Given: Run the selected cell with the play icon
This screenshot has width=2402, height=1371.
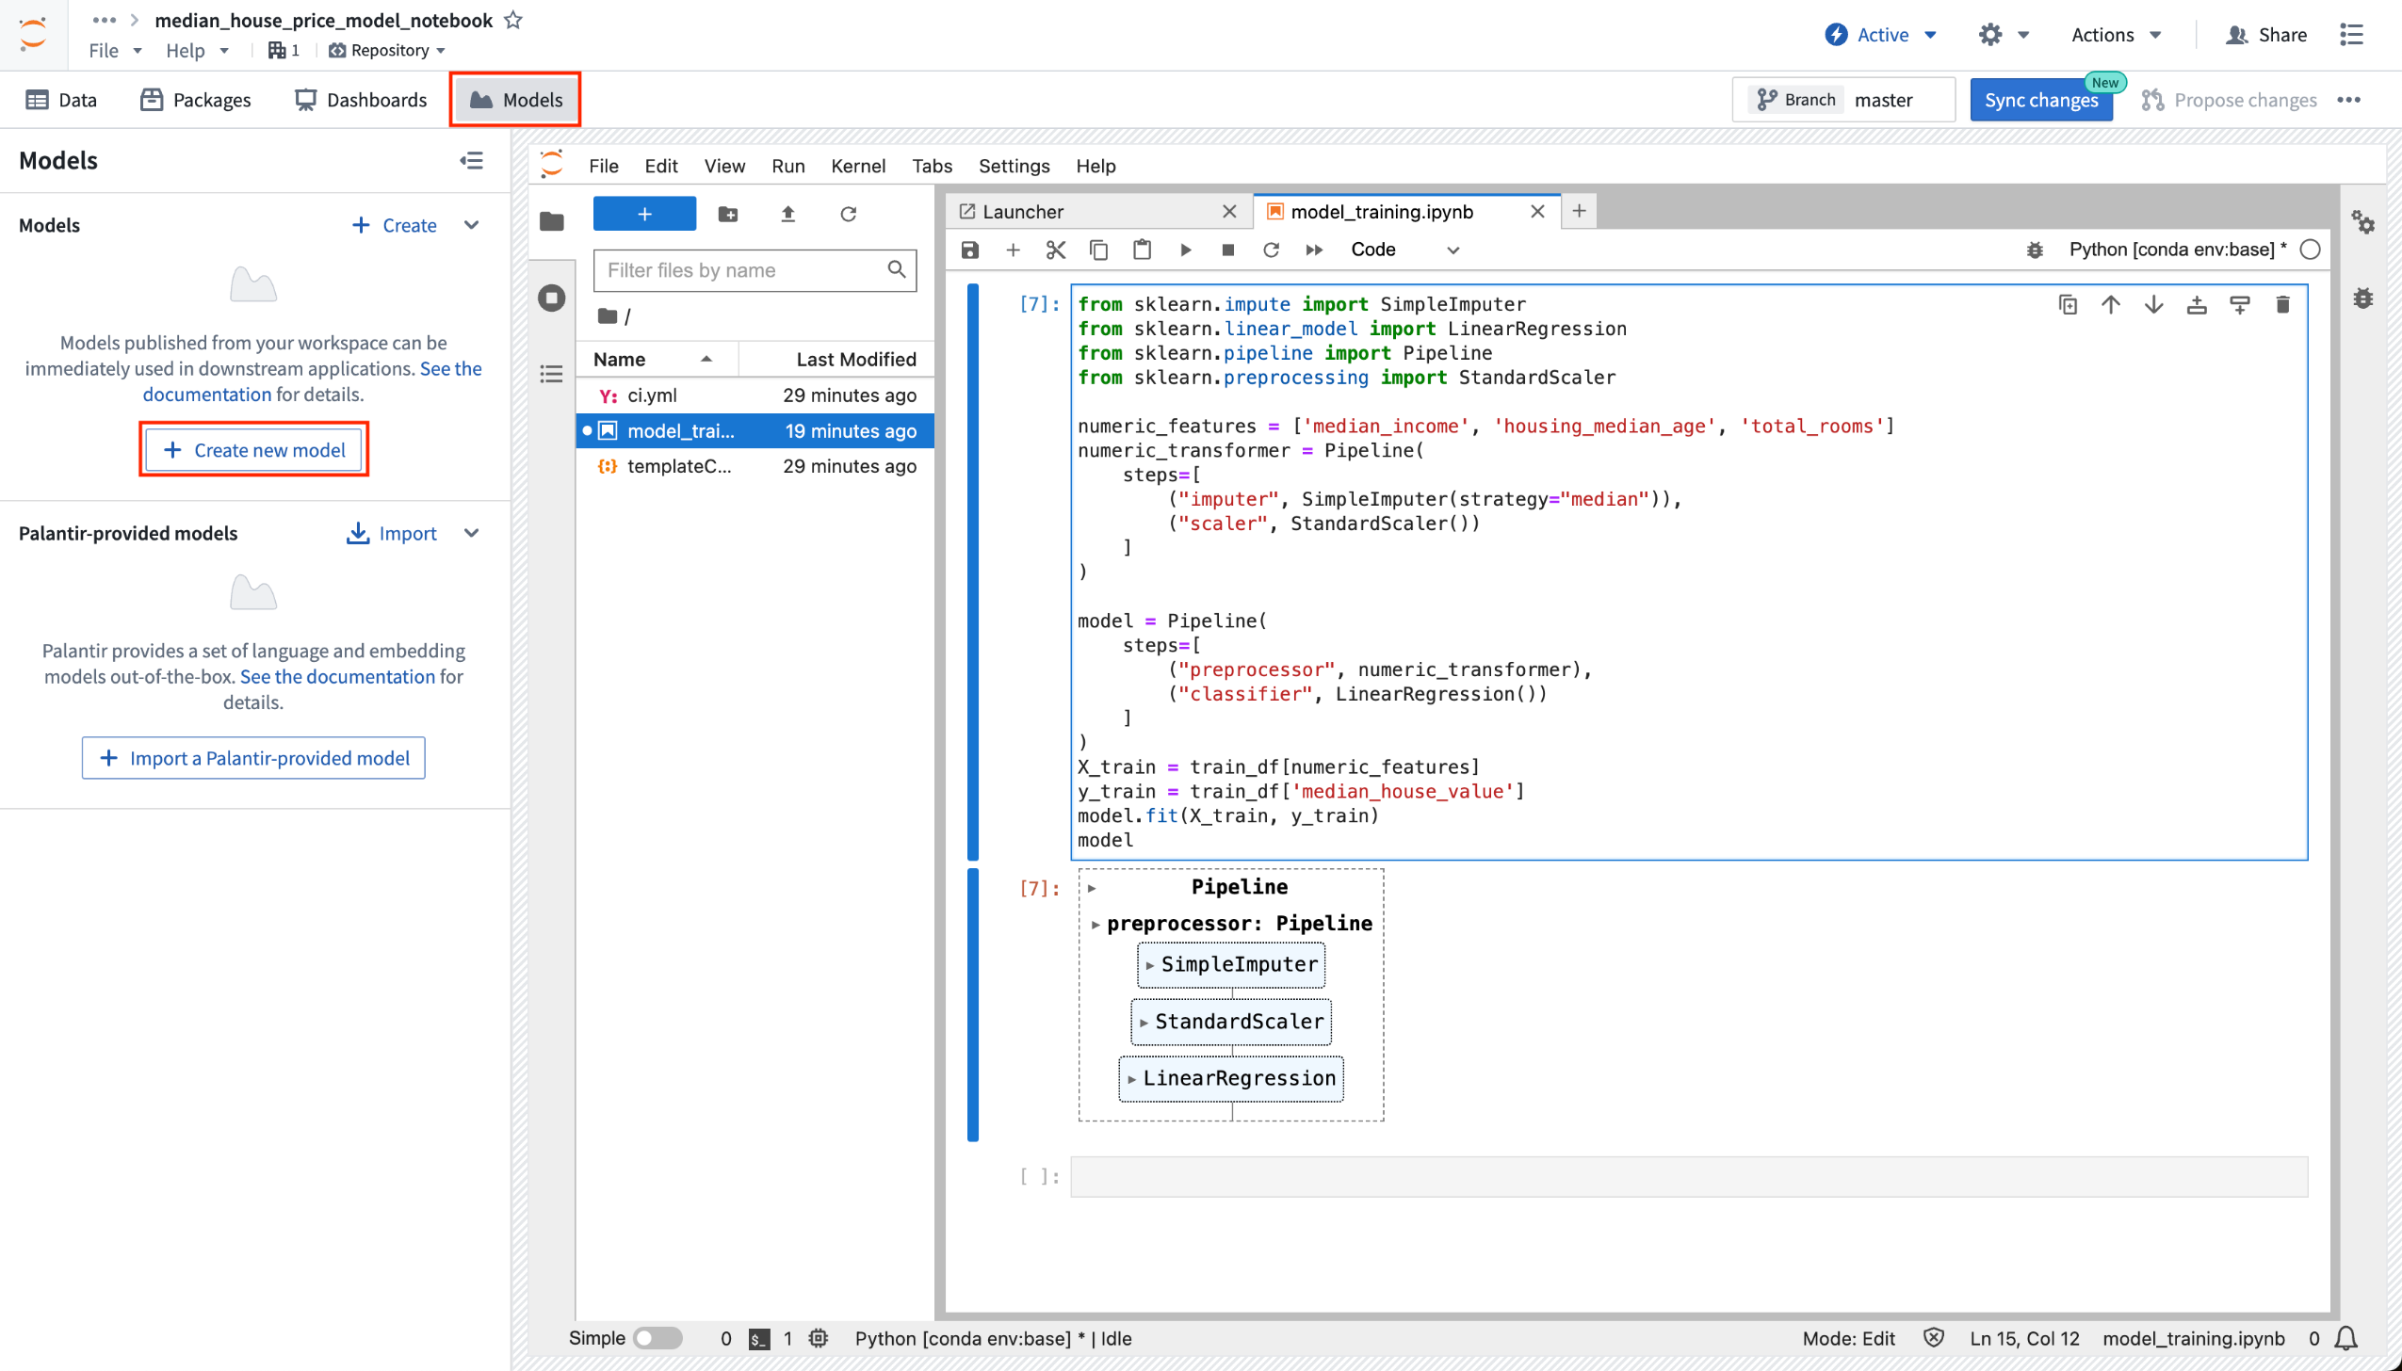Looking at the screenshot, I should pyautogui.click(x=1185, y=250).
